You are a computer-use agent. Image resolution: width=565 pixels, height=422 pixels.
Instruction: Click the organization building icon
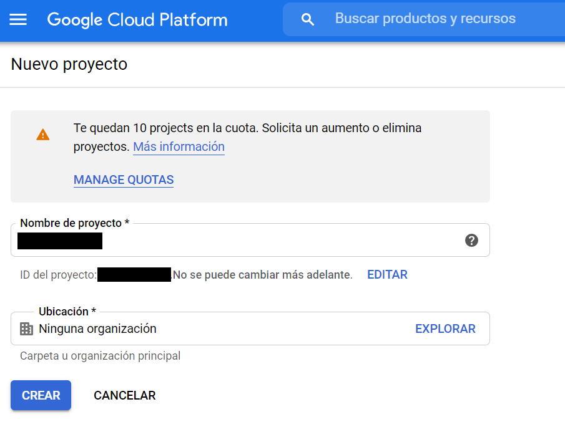[x=26, y=328]
